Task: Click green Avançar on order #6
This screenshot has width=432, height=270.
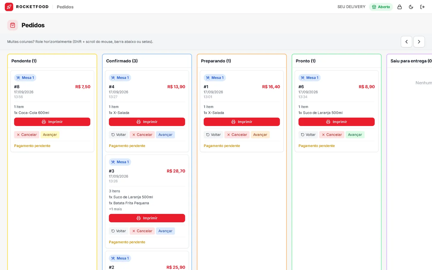Action: tap(355, 135)
